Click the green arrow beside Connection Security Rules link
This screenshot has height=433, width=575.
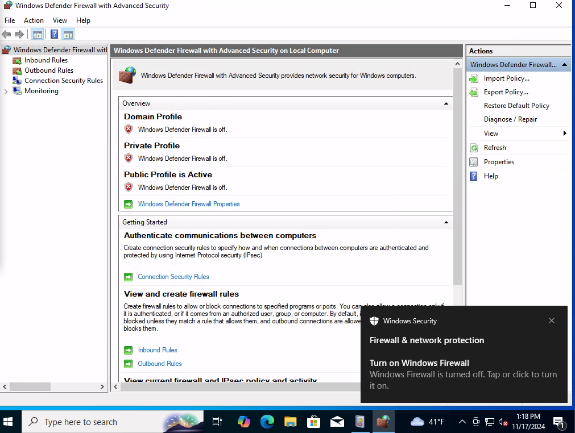click(129, 277)
